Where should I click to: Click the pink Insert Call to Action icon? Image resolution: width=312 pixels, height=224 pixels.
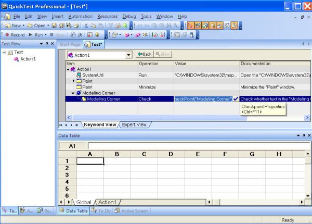pyautogui.click(x=127, y=35)
